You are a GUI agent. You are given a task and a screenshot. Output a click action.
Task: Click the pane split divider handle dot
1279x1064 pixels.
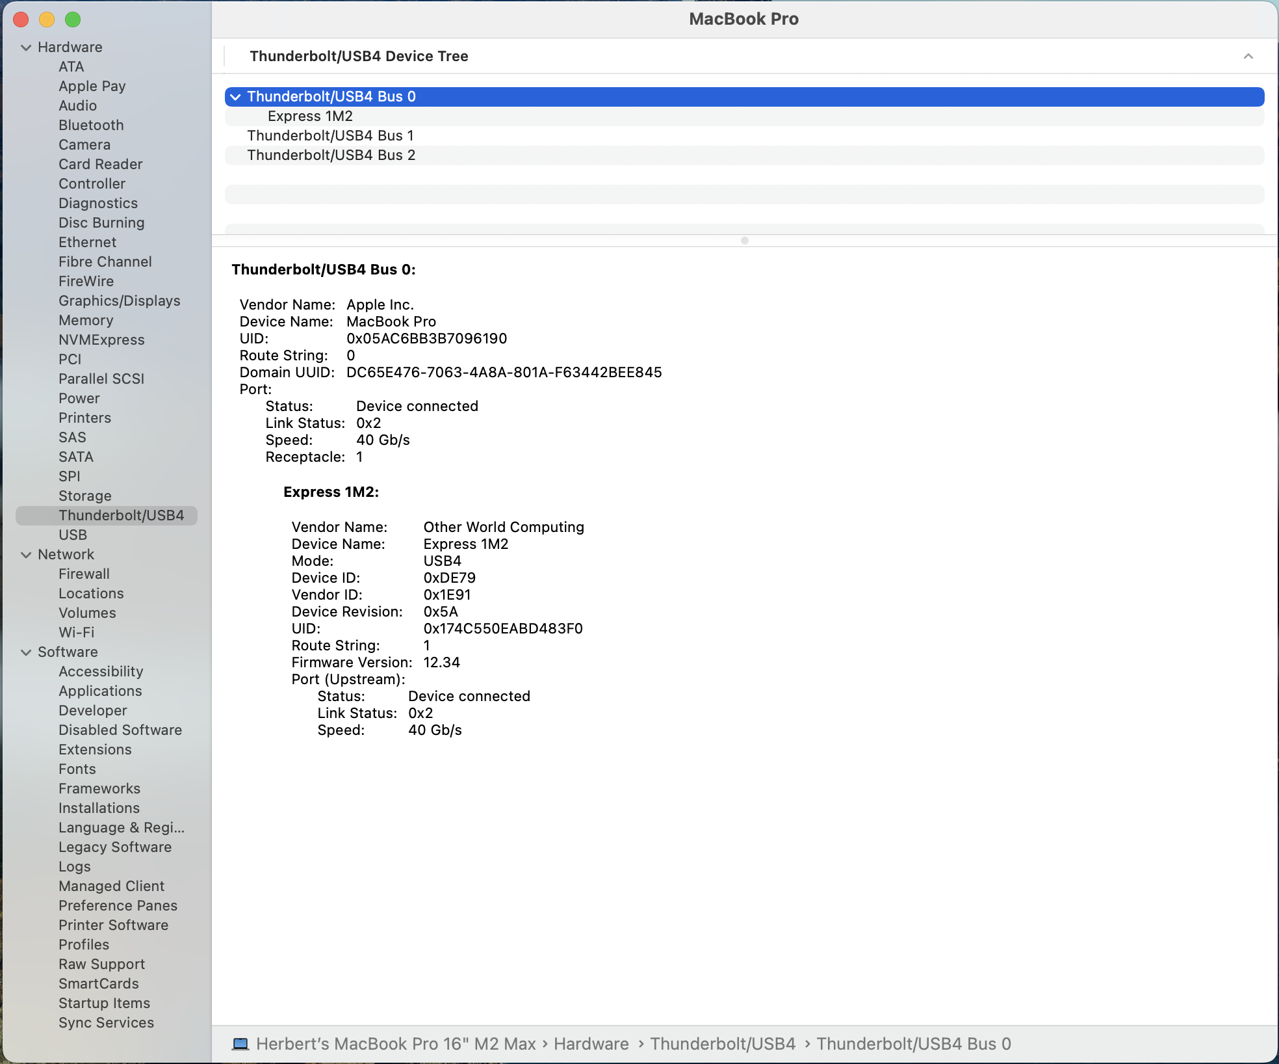745,241
